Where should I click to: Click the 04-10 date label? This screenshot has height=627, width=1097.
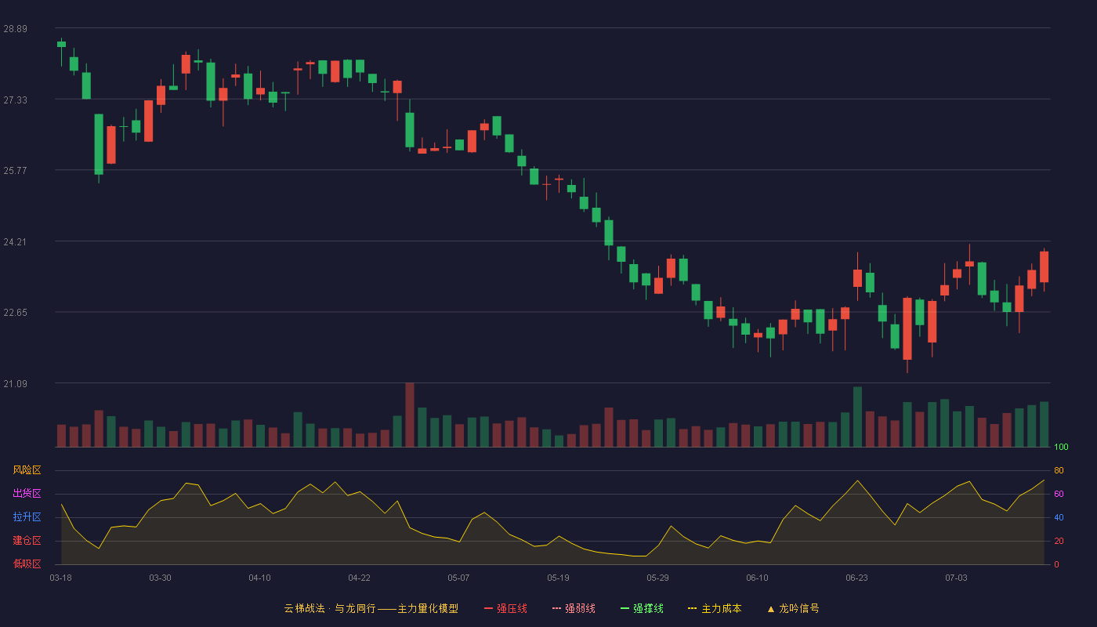259,578
